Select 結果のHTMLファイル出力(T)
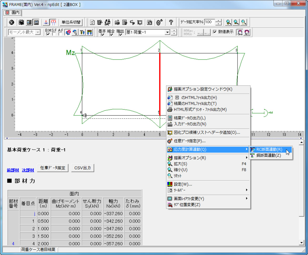 pyautogui.click(x=208, y=103)
